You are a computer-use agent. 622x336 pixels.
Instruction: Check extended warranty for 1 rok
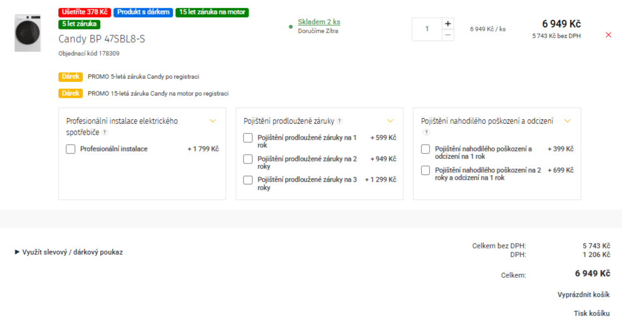coord(248,138)
